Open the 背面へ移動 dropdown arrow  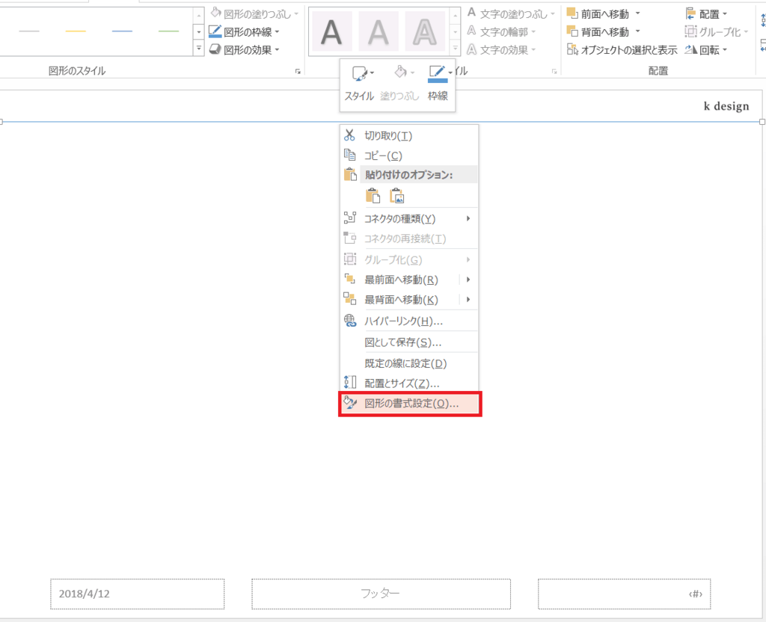point(637,31)
